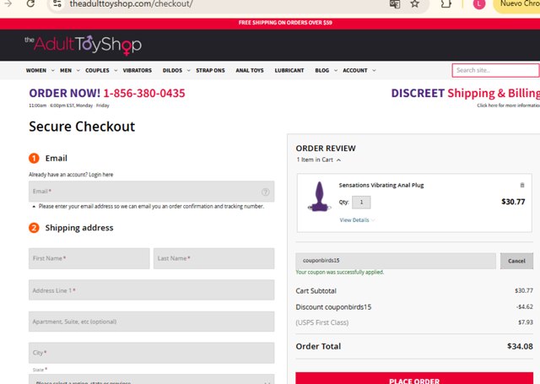Open the DILDOS menu
This screenshot has height=384, width=540.
point(172,70)
